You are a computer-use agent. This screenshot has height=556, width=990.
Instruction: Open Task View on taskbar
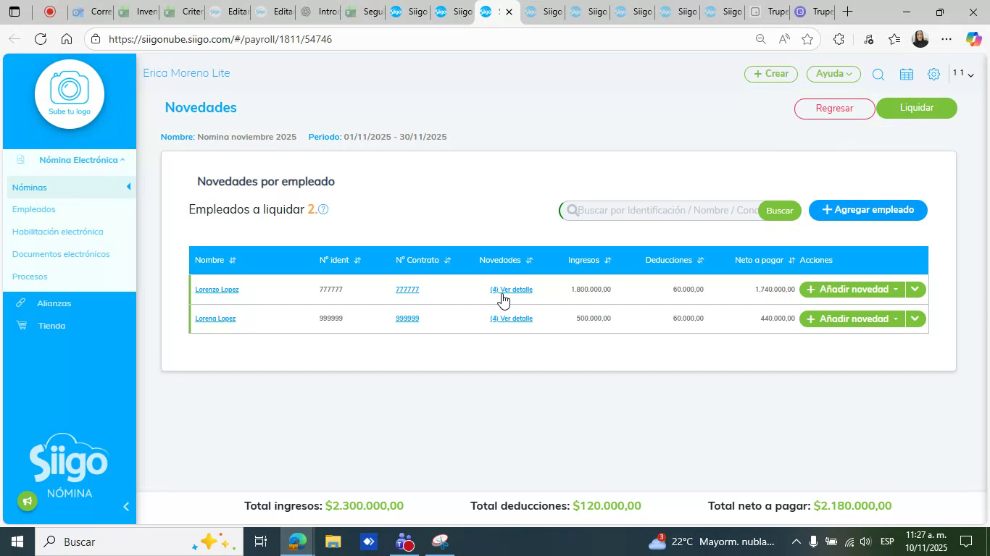coord(261,542)
